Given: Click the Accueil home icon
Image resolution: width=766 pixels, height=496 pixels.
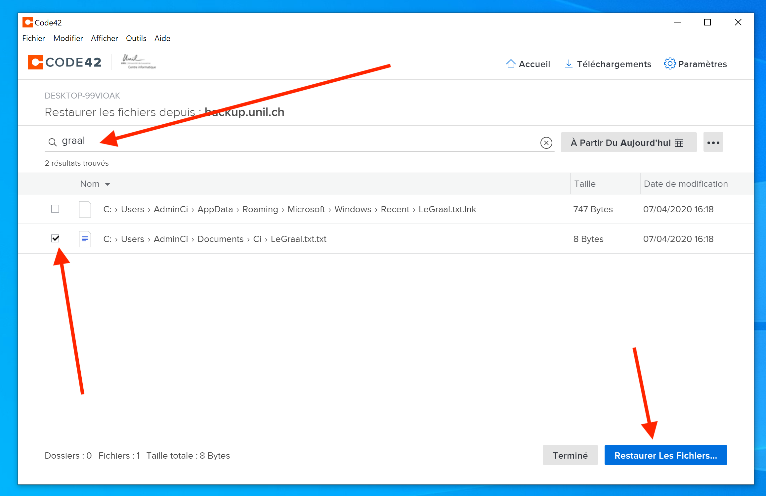Looking at the screenshot, I should 511,63.
